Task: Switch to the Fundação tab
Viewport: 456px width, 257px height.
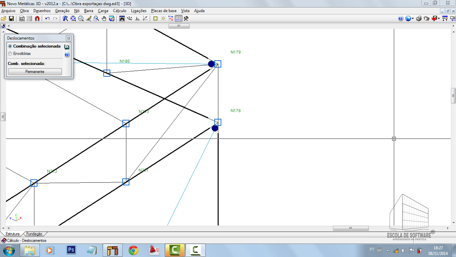Action: click(34, 234)
